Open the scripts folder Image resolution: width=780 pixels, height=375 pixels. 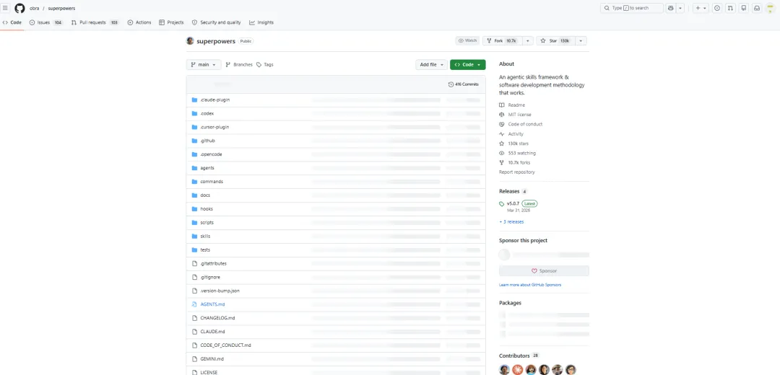click(x=207, y=223)
